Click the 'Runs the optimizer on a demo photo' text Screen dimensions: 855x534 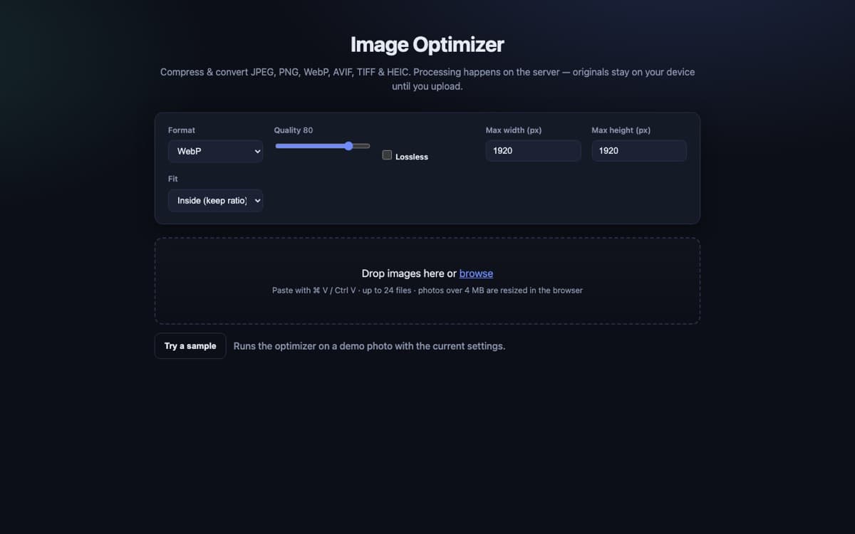tap(369, 346)
